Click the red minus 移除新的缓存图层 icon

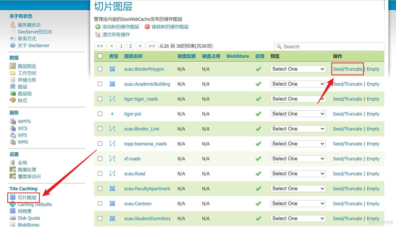pyautogui.click(x=147, y=27)
